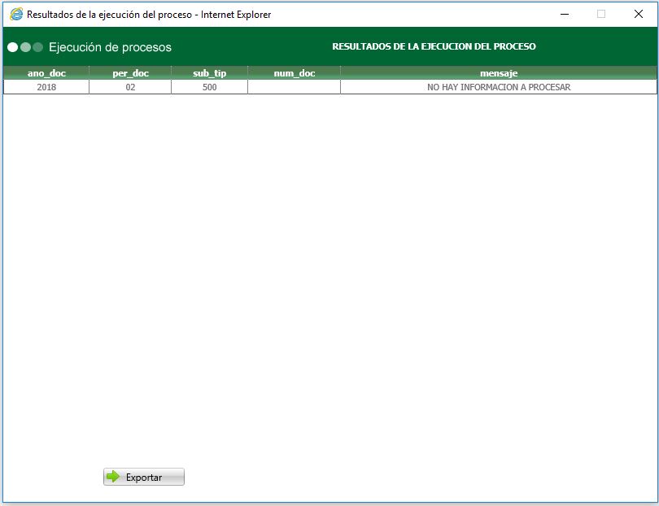Click the leftmost white circle icon in header
This screenshot has width=659, height=506.
[14, 47]
